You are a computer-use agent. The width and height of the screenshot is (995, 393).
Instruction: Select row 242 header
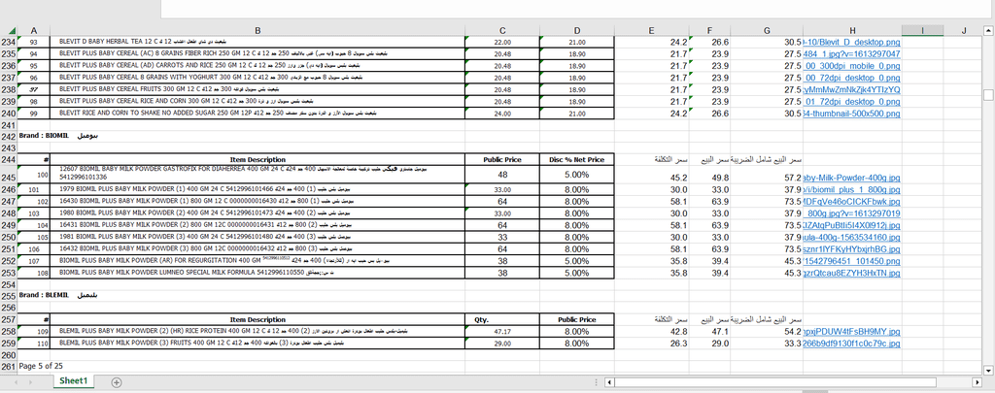(x=9, y=136)
